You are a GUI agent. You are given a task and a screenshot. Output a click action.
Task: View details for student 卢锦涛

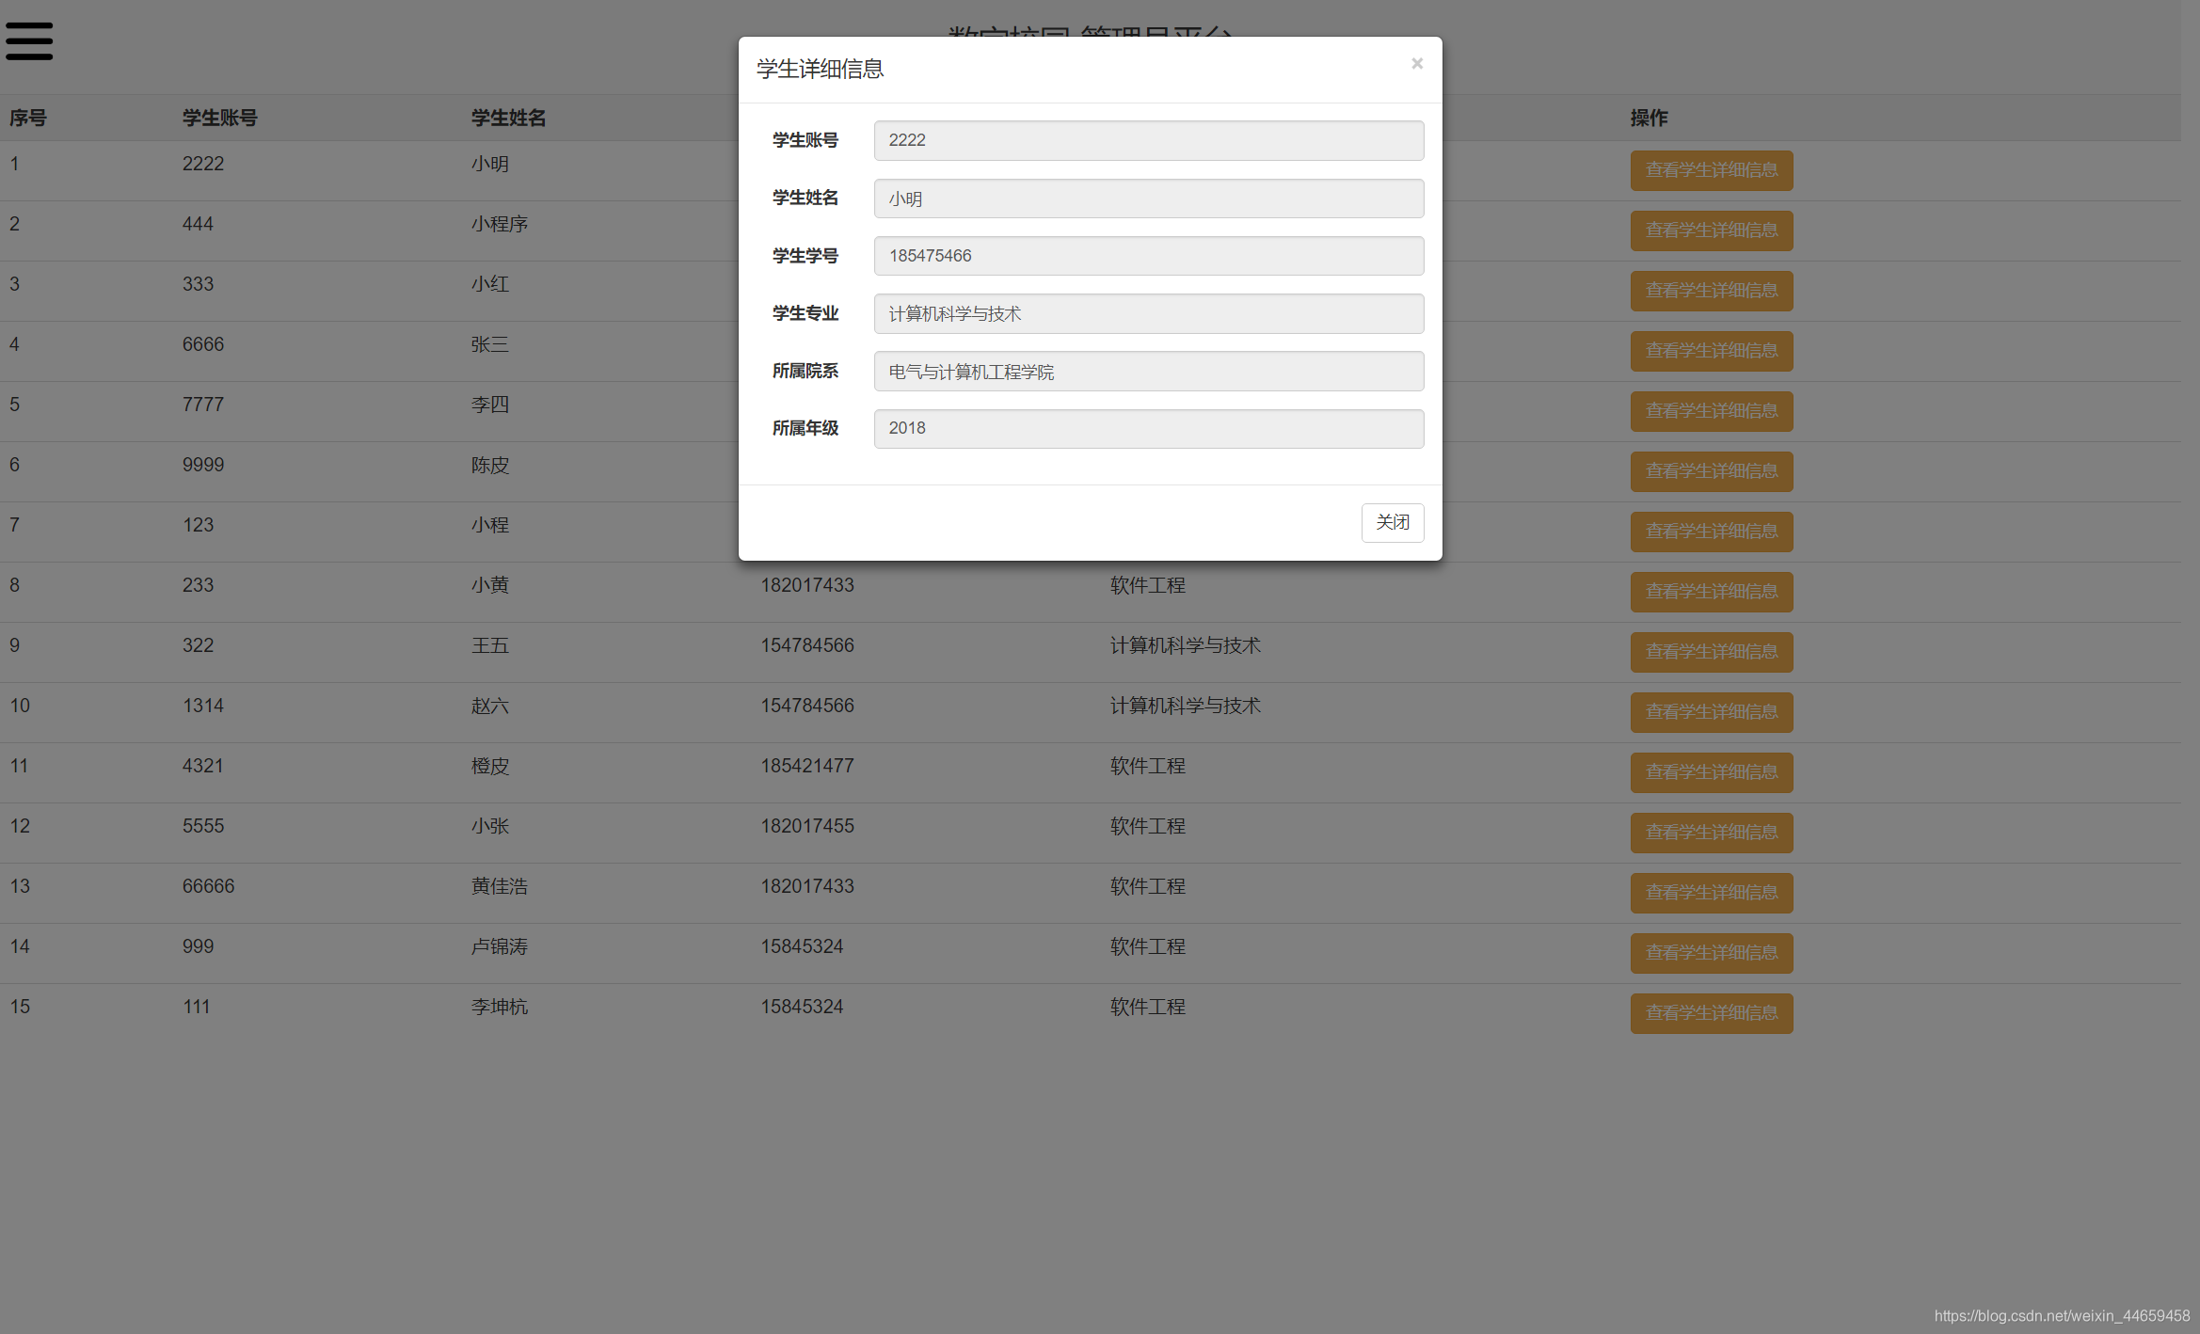coord(1712,953)
